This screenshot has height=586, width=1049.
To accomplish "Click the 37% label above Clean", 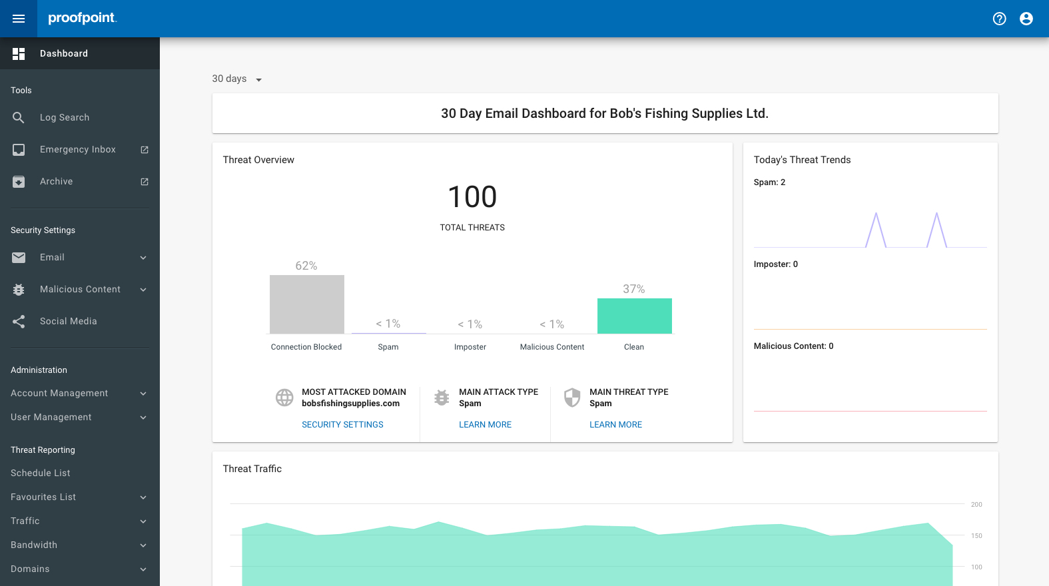I will [x=634, y=289].
